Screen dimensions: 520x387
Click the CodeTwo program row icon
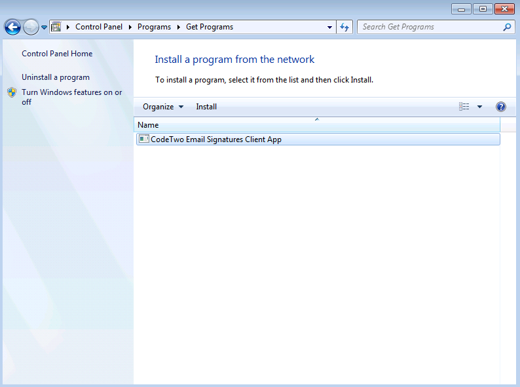144,139
